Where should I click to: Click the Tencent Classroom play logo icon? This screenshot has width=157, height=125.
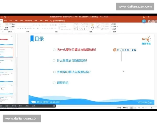click(x=144, y=21)
